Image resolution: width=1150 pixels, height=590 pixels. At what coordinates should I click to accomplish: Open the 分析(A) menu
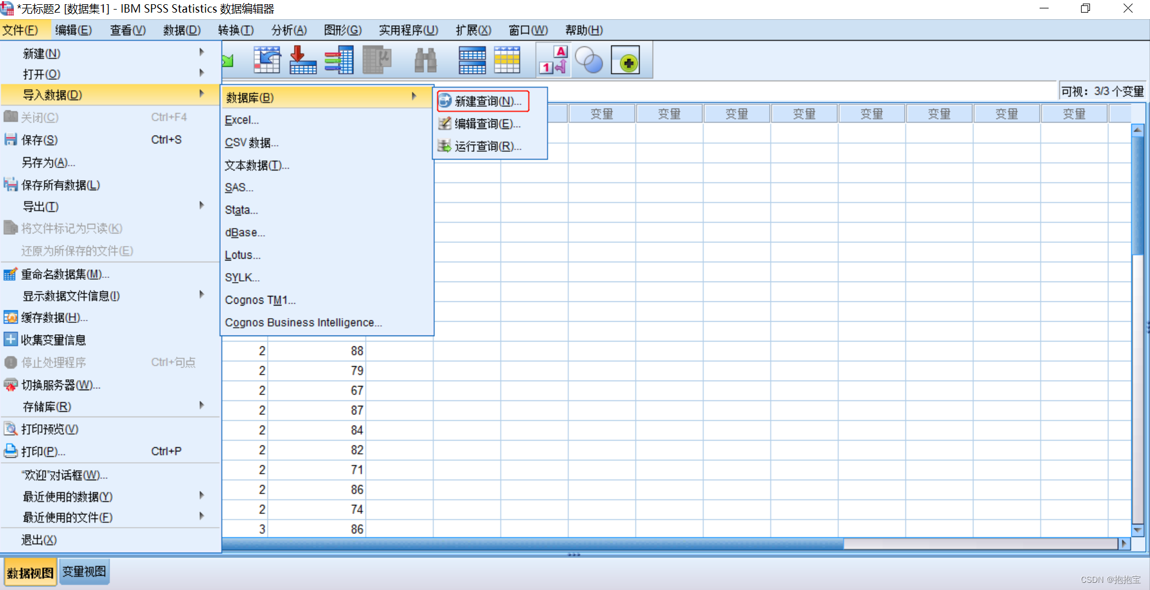(x=289, y=30)
